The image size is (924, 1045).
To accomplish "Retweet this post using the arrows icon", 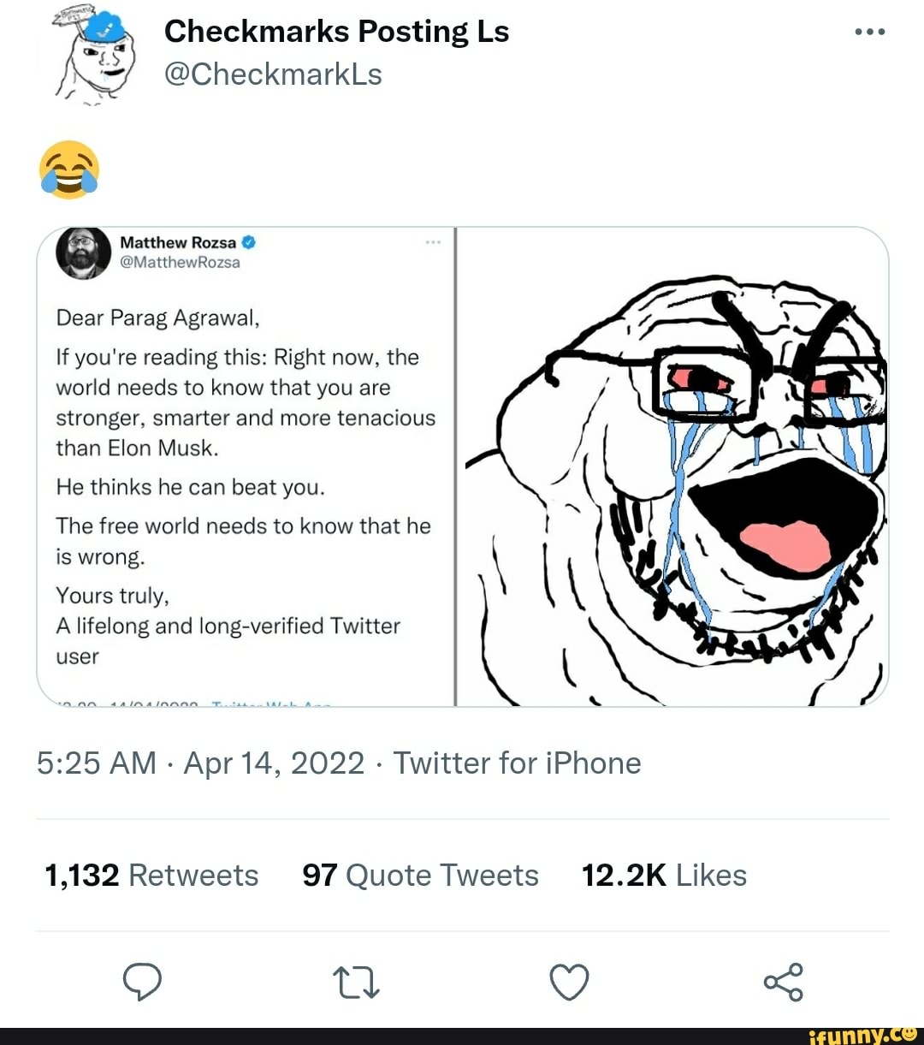I will [357, 983].
